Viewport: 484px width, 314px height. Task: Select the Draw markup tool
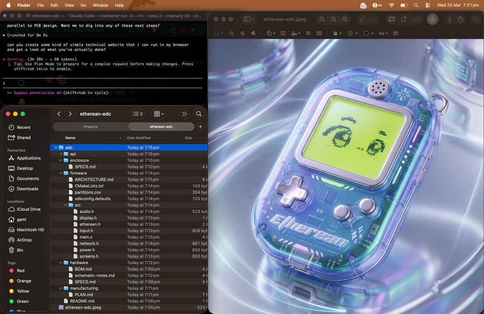[x=253, y=33]
